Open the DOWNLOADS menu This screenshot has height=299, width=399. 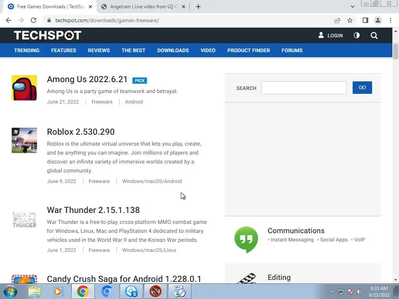pyautogui.click(x=173, y=50)
